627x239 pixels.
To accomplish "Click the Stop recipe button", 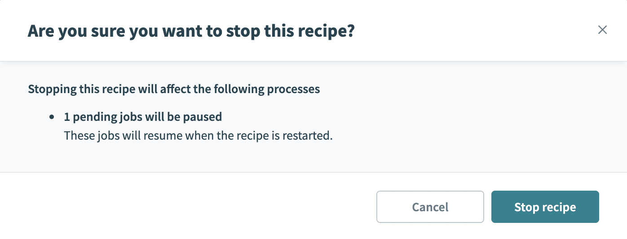I will pyautogui.click(x=545, y=207).
